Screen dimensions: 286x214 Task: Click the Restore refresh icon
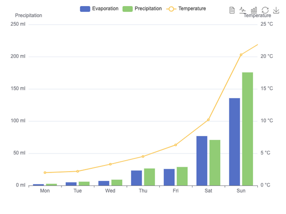[265, 10]
